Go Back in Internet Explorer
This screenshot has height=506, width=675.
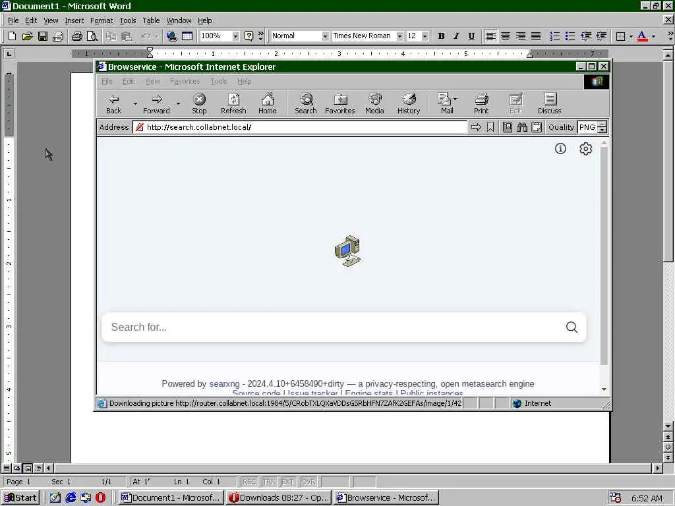[x=113, y=104]
